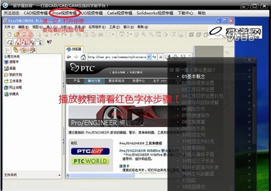Click the browser Forward arrow icon
This screenshot has height=191, width=271.
pos(76,57)
